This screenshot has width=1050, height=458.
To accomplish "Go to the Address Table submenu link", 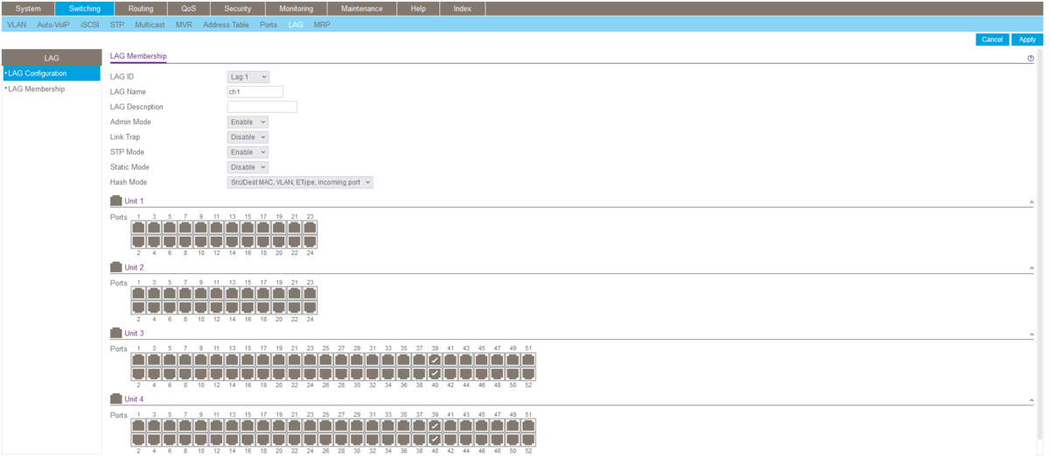I will [226, 25].
